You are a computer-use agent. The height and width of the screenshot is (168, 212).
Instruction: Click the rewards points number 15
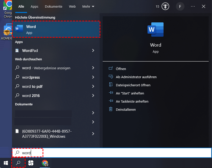[x=157, y=6]
